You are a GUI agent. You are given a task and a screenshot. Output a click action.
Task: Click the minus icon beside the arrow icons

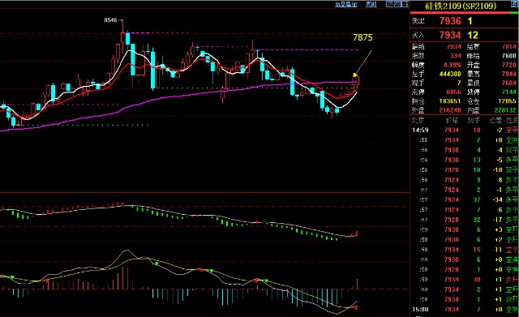tap(405, 4)
